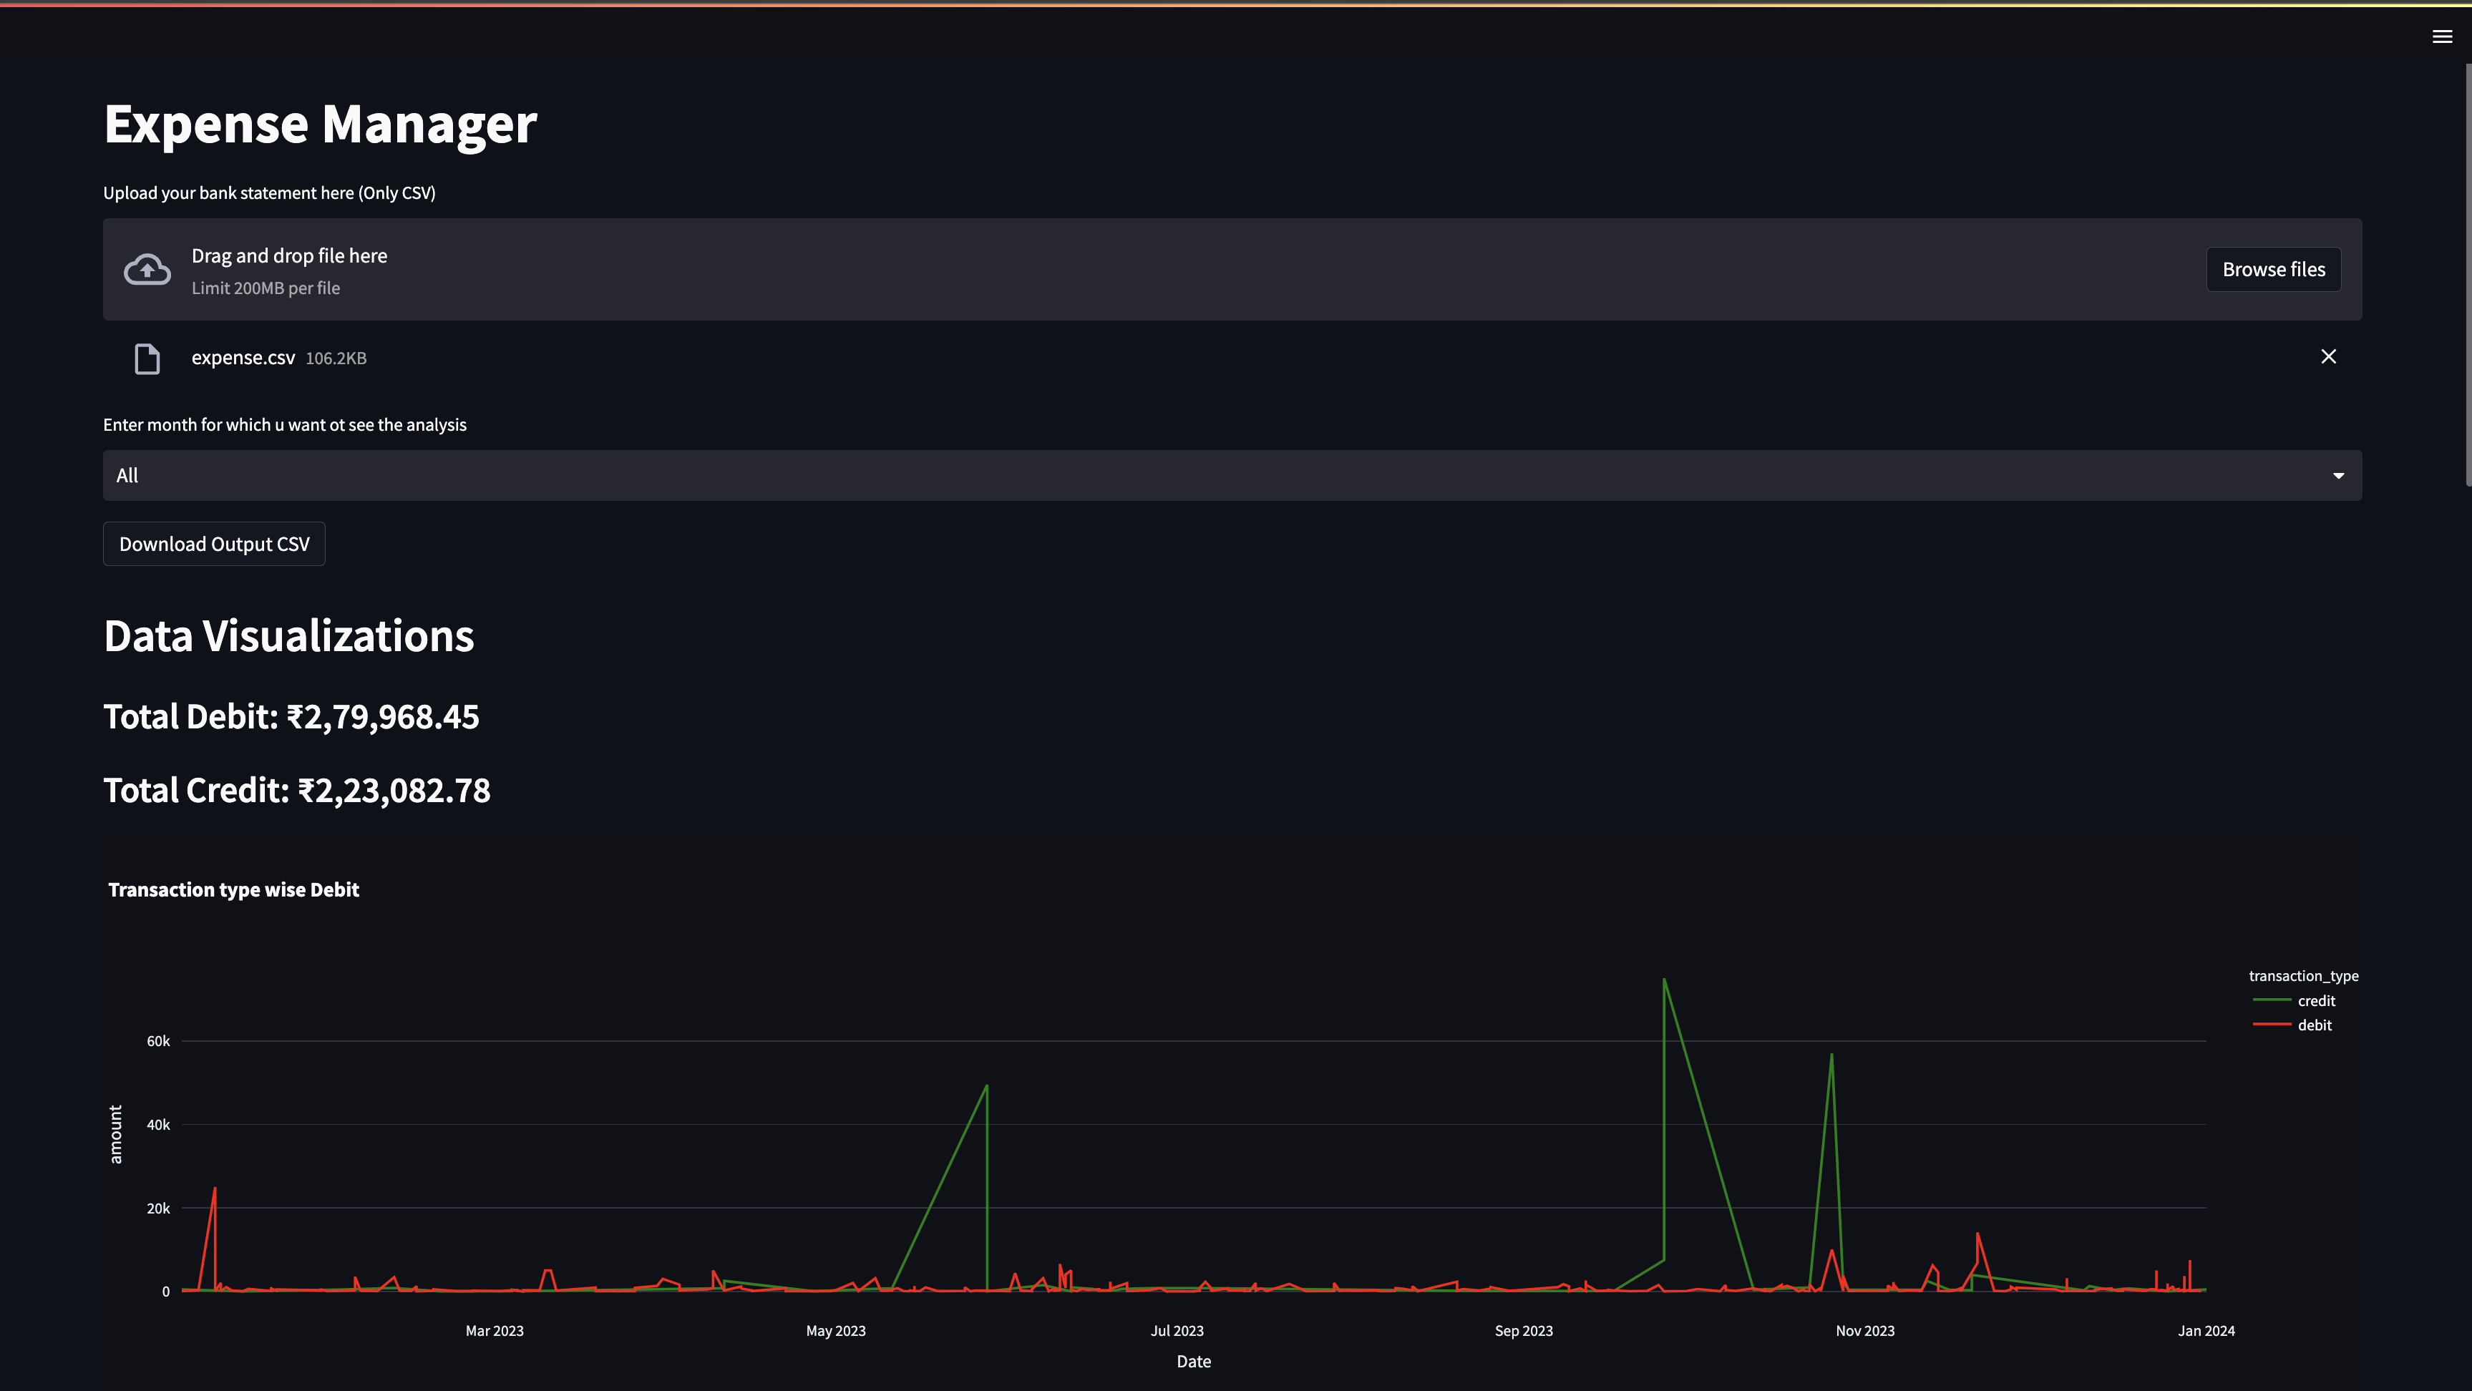The image size is (2472, 1391).
Task: Toggle the credit series in legend
Action: point(2315,1000)
